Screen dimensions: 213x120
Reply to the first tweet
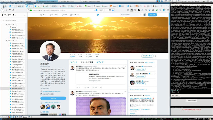[x=77, y=87]
